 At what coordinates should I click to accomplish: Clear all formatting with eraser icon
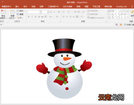(x=59, y=12)
